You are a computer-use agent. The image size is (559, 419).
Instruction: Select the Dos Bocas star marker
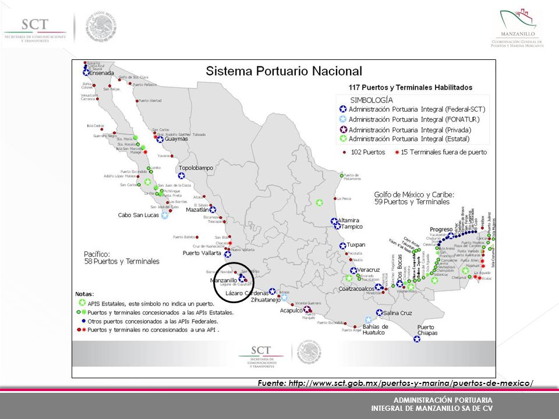pyautogui.click(x=399, y=284)
